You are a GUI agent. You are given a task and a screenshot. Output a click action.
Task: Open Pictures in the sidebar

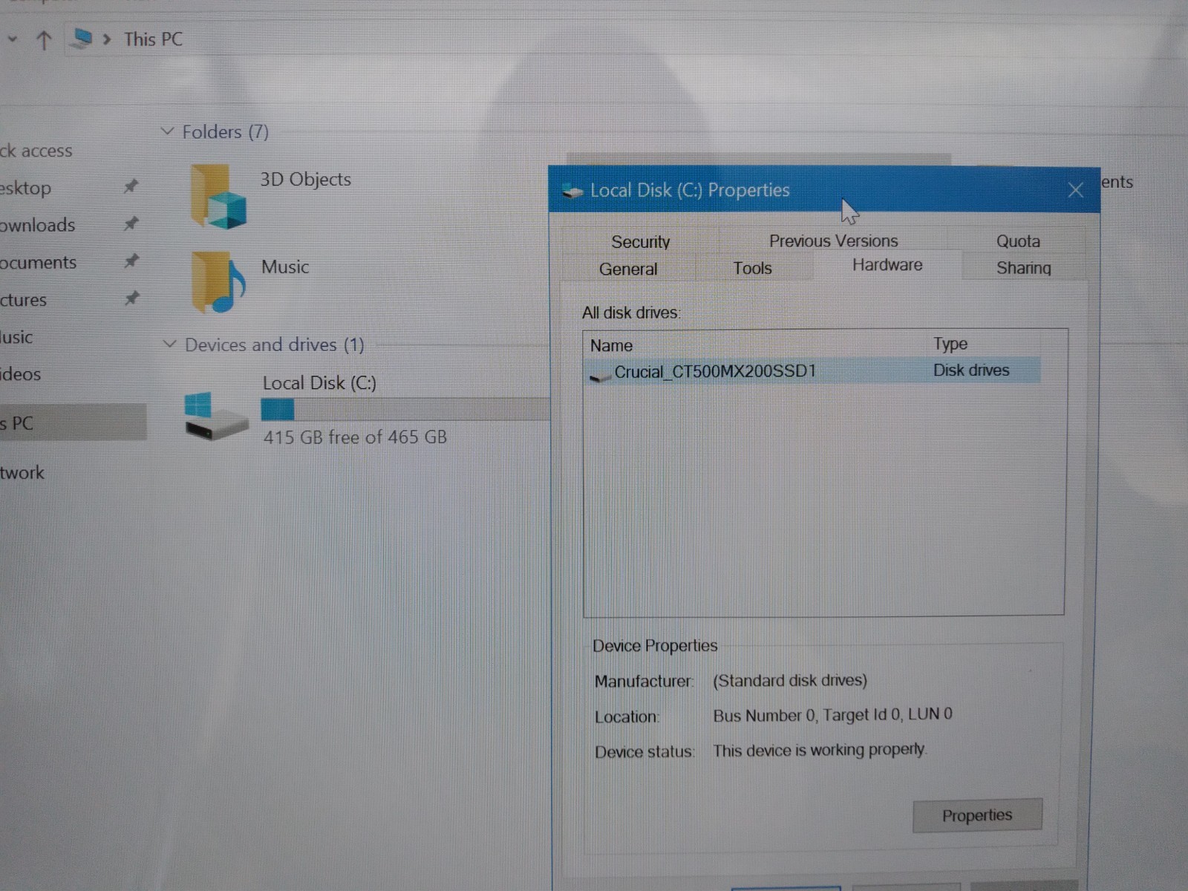24,300
